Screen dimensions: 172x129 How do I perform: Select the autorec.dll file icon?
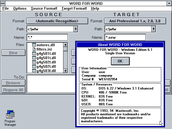[x=34, y=45]
